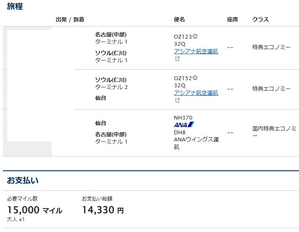This screenshot has height=232, width=299.
Task: Click the クラス column header
Action: coord(260,19)
